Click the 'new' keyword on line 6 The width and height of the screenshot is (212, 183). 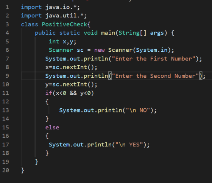[x=99, y=50]
